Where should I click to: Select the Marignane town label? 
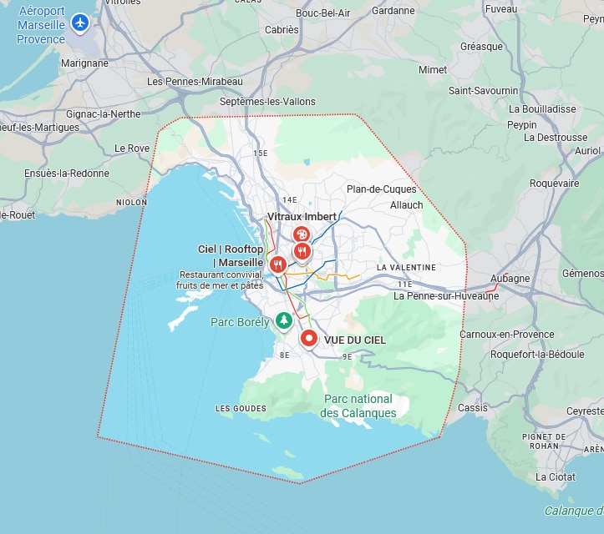(84, 63)
